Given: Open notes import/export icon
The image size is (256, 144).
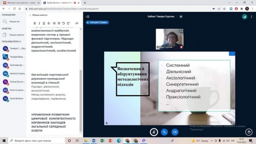Looking at the screenshot, I should [77, 23].
